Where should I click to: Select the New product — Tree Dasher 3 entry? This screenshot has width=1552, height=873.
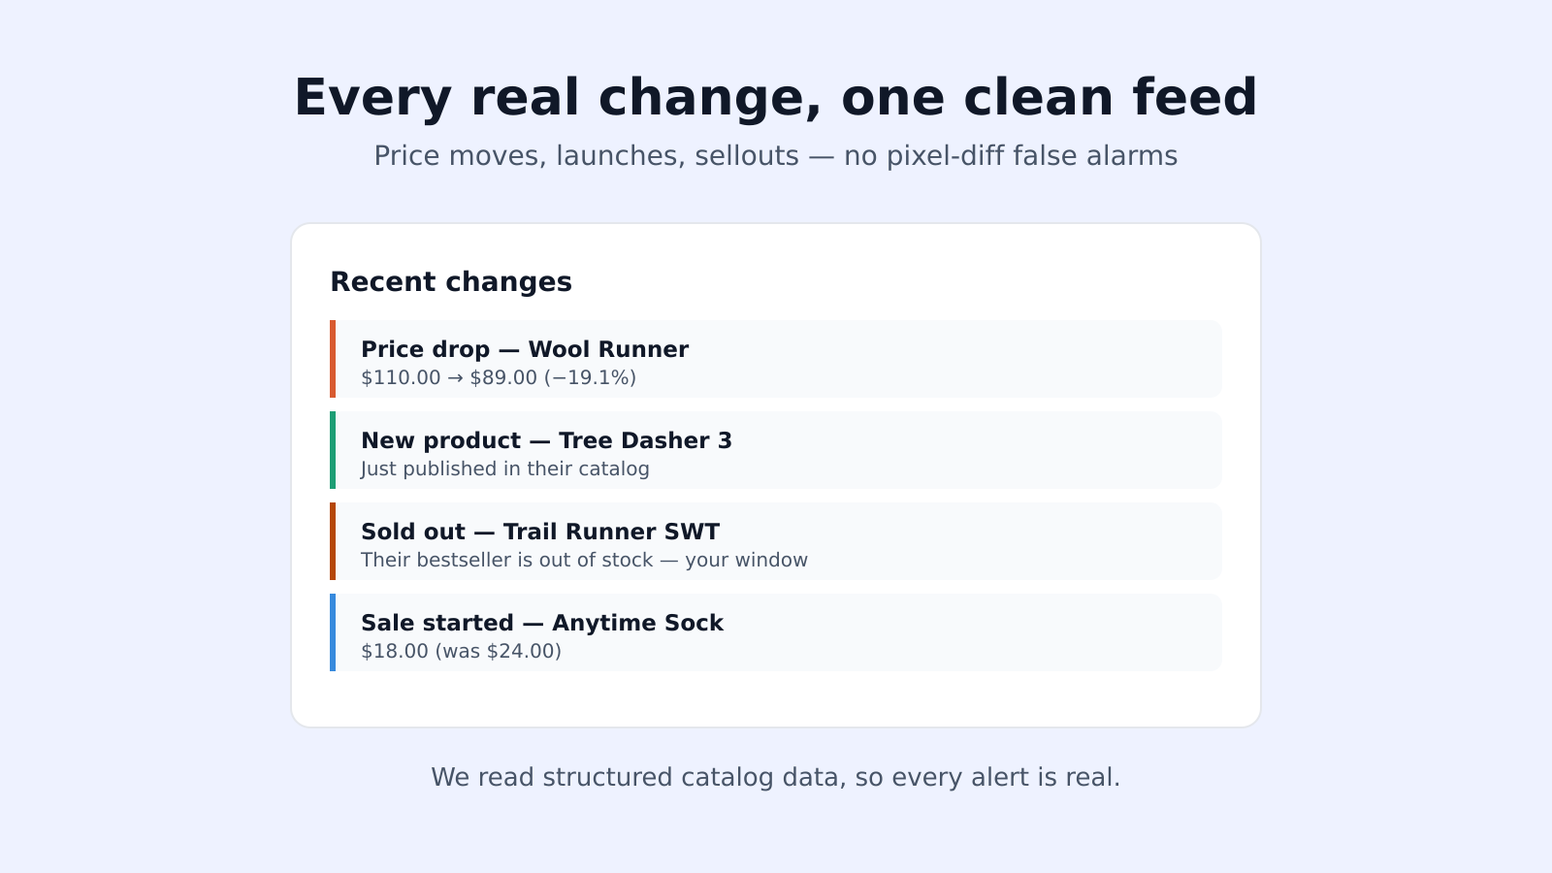pos(776,450)
